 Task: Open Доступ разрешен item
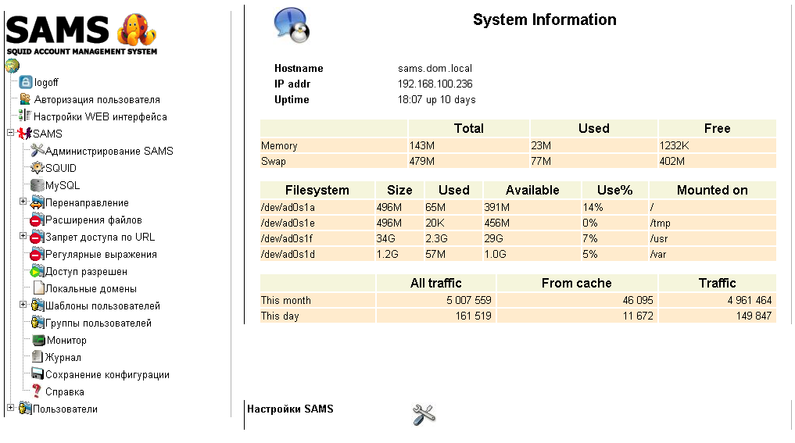pos(86,272)
